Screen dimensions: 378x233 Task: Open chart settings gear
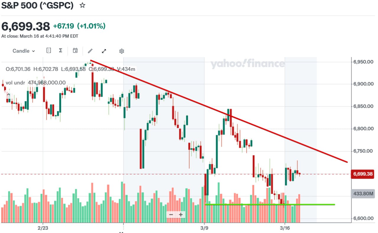coord(121,51)
